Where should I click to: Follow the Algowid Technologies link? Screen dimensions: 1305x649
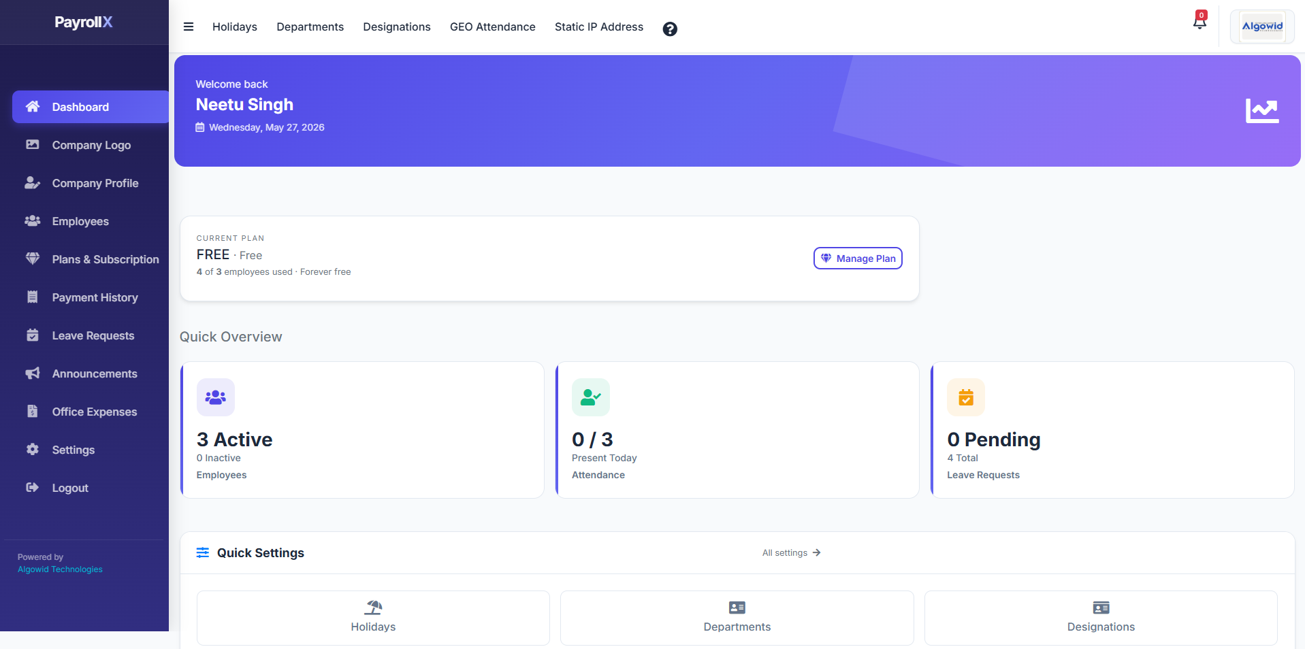coord(60,569)
